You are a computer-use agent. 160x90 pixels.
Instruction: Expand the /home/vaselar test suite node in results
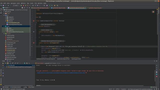[x=7, y=67]
